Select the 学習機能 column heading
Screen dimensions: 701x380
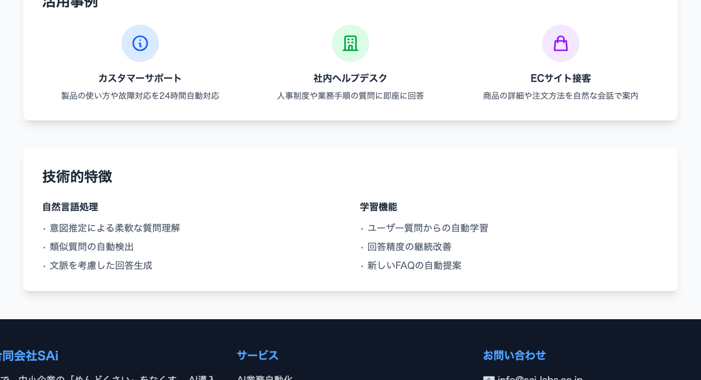pyautogui.click(x=379, y=207)
